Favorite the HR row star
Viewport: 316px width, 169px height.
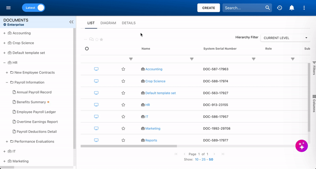(123, 105)
